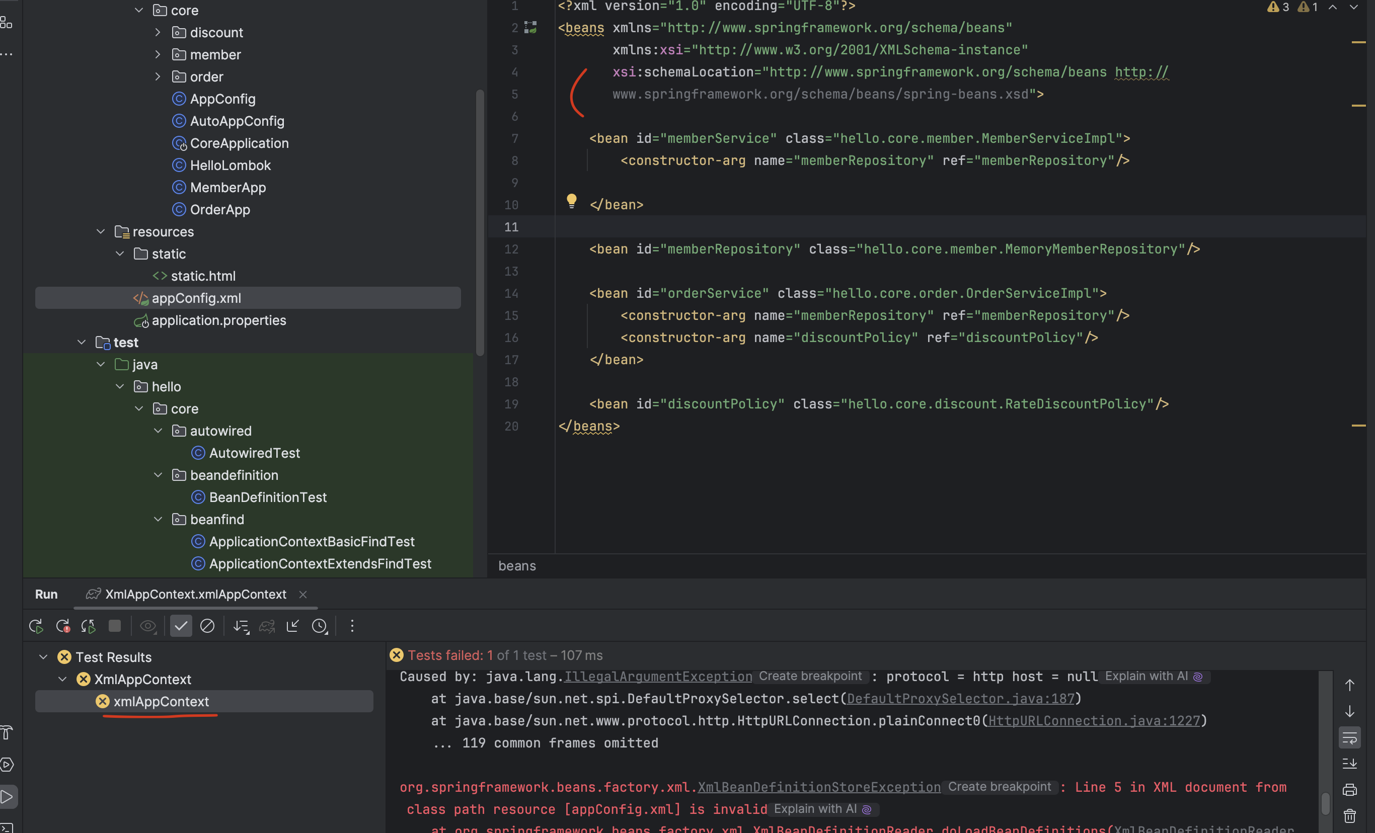Image resolution: width=1375 pixels, height=833 pixels.
Task: Open the AppConfig class
Action: (222, 99)
